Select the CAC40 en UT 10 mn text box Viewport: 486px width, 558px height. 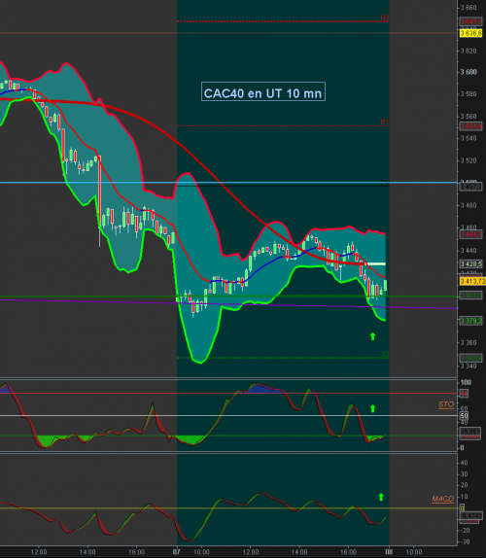[x=263, y=91]
